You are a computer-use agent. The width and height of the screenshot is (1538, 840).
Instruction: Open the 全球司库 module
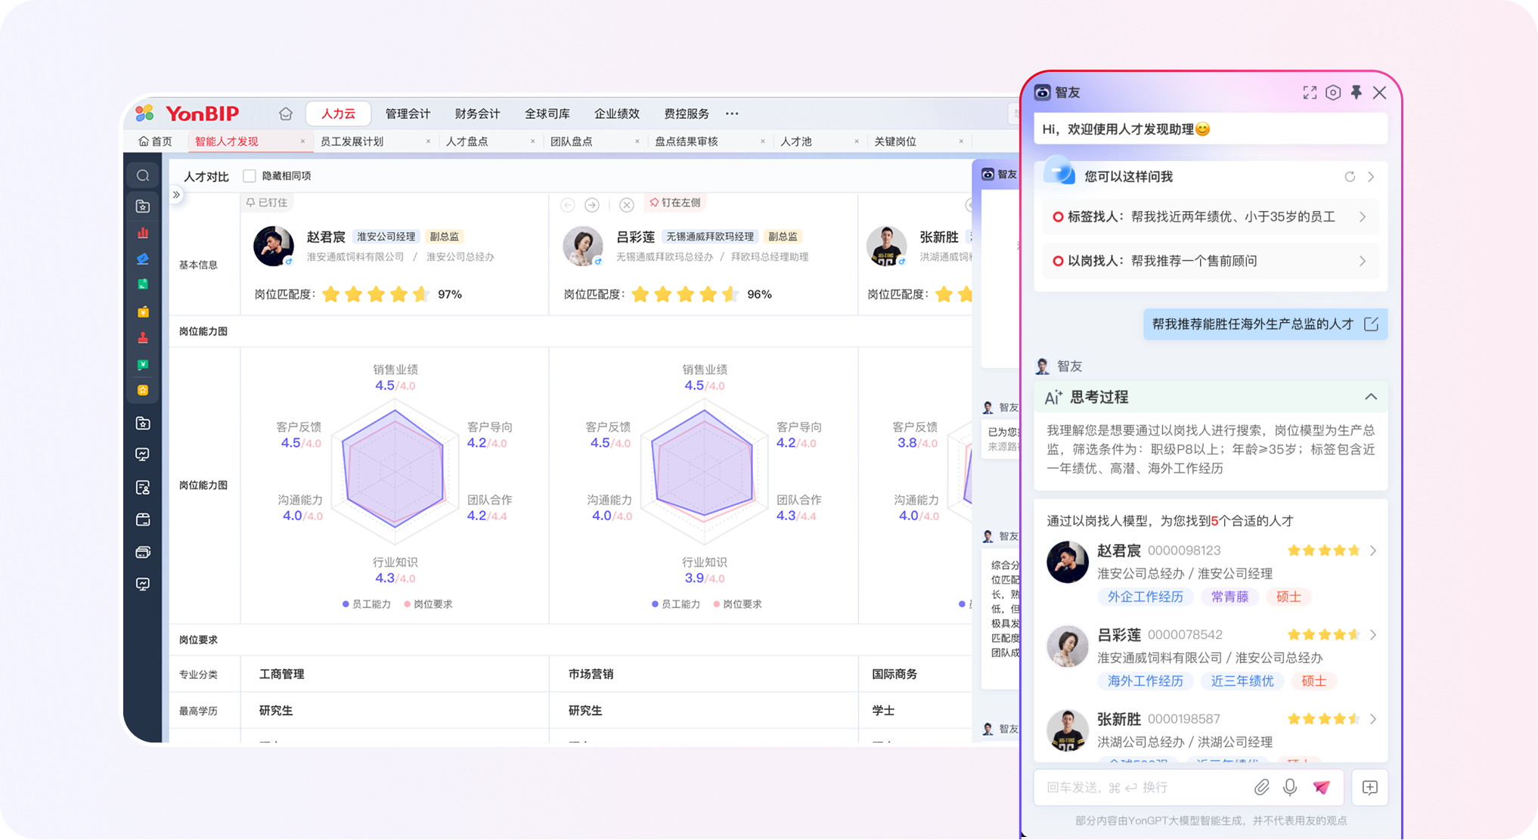tap(547, 113)
